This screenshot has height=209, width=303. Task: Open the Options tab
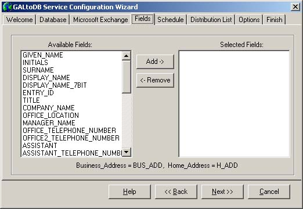[x=249, y=20]
